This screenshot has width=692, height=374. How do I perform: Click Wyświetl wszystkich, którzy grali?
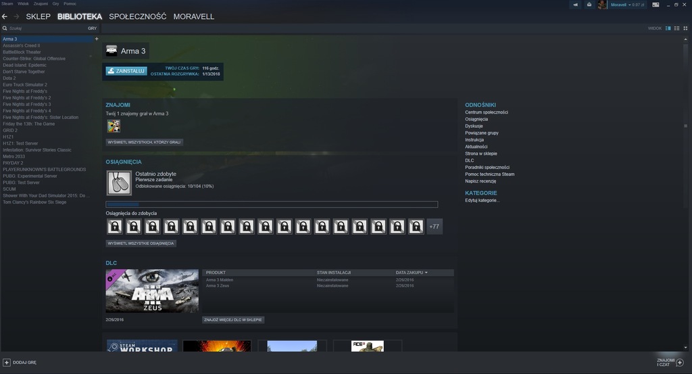click(144, 142)
